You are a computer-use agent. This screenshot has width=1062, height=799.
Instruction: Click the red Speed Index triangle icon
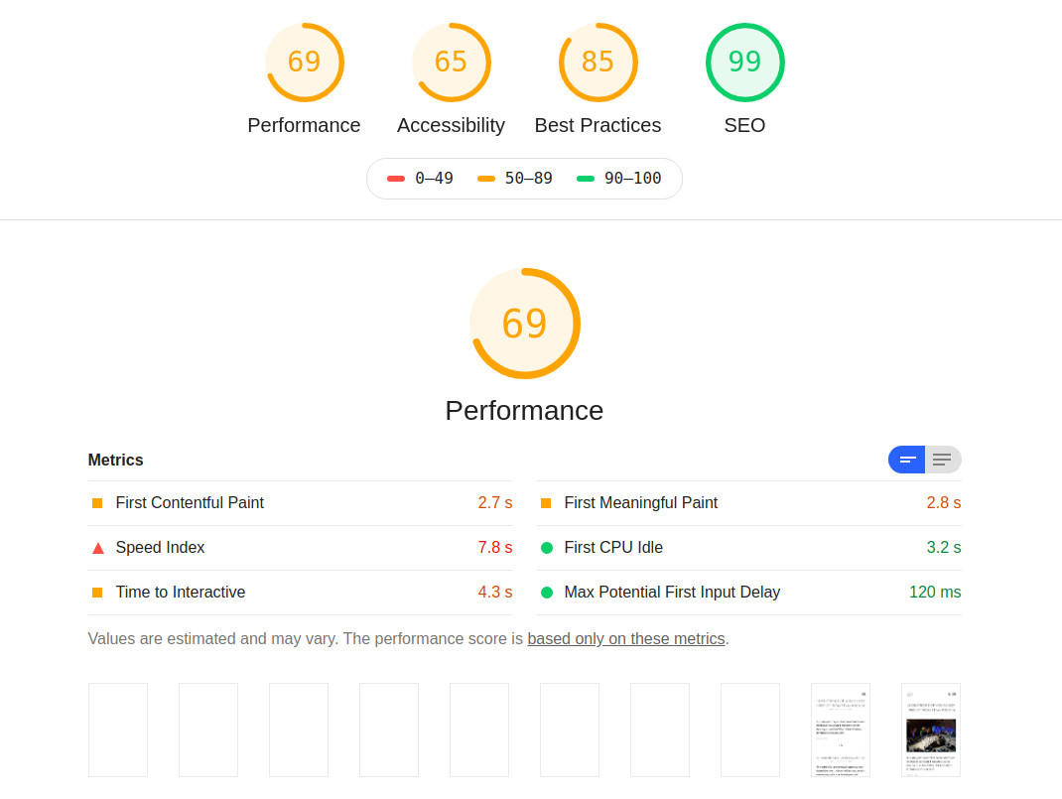click(x=97, y=548)
